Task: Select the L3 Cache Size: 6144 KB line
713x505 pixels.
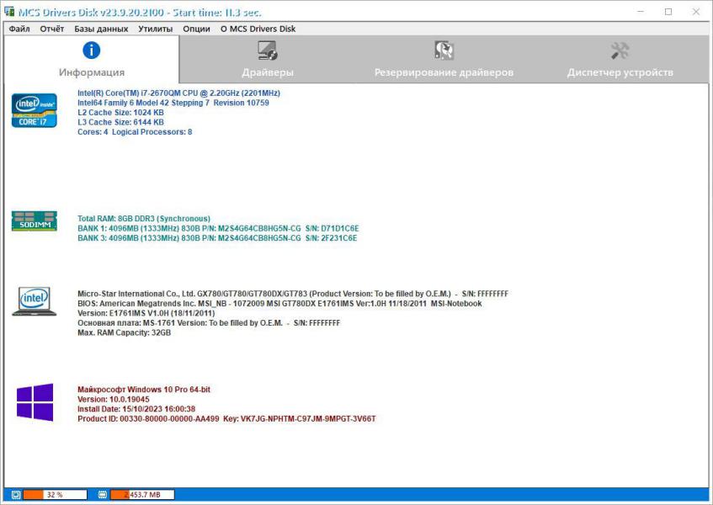Action: coord(120,122)
